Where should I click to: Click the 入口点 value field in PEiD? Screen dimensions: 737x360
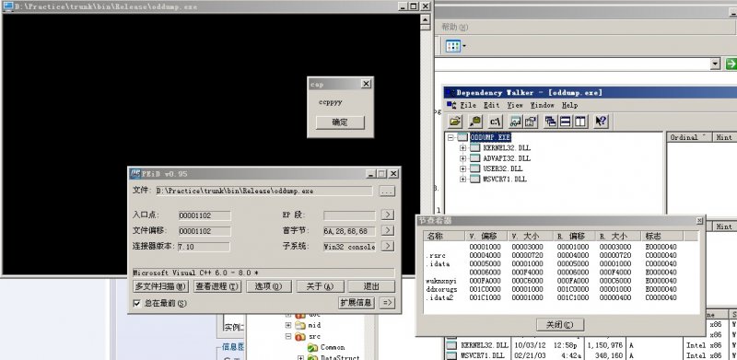(204, 215)
